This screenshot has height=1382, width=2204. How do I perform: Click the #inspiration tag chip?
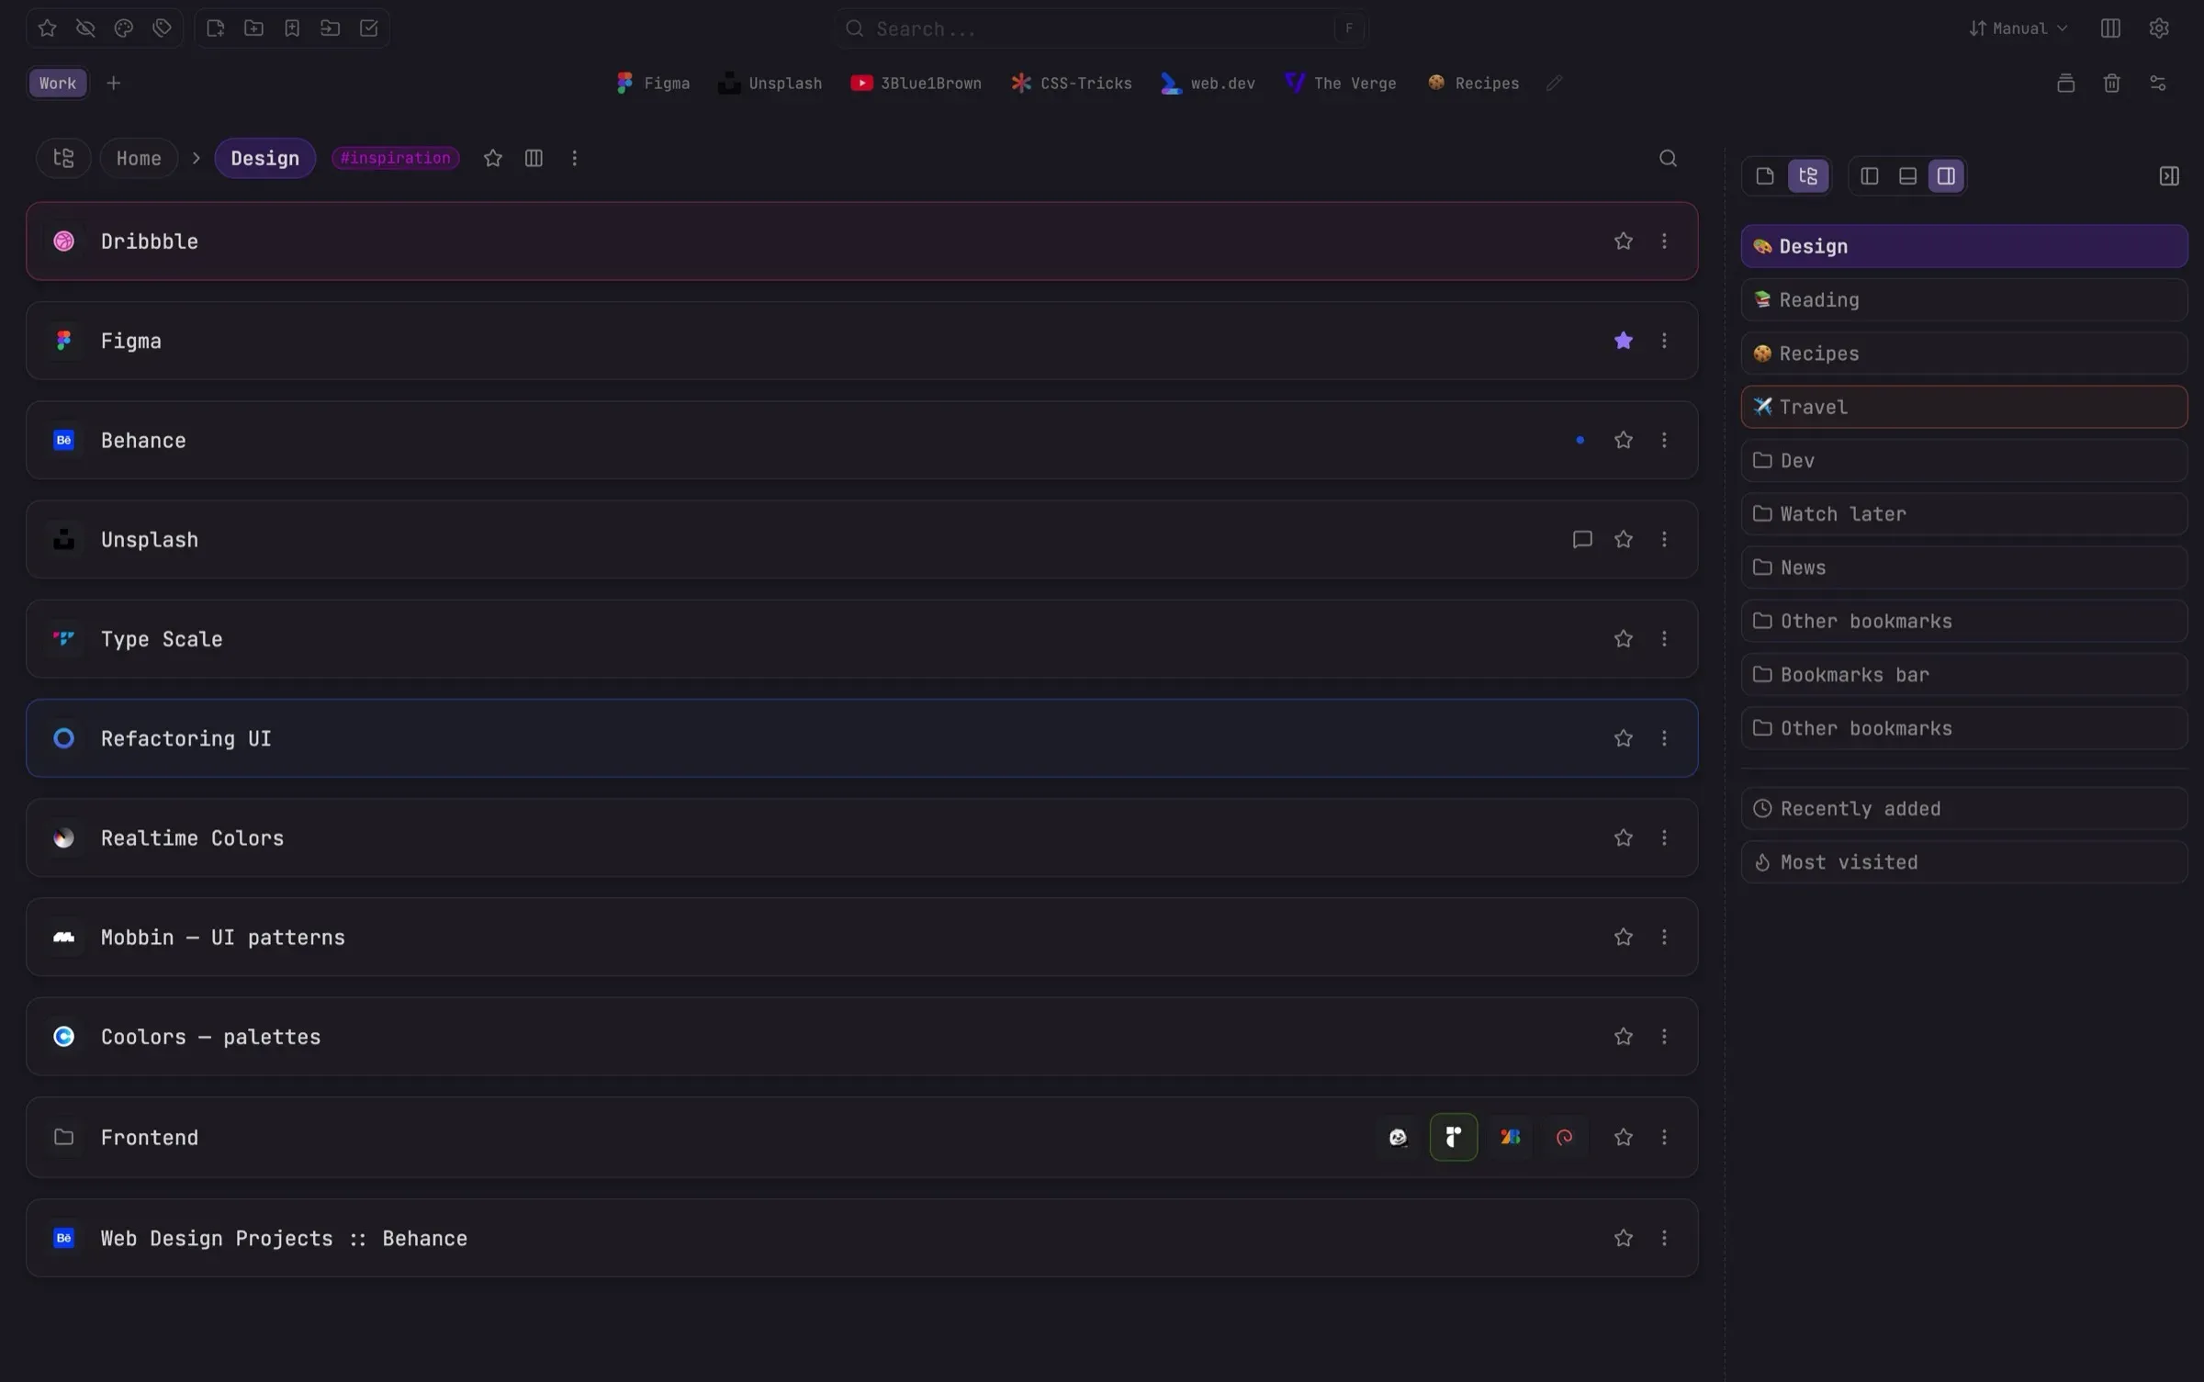click(x=396, y=158)
